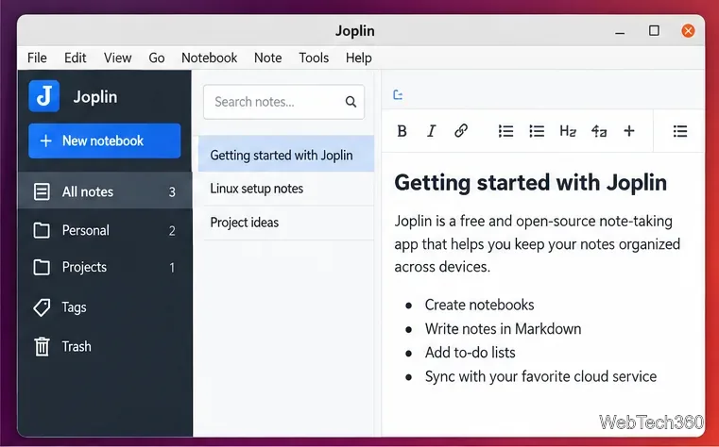This screenshot has width=719, height=447.
Task: Click the second list icon before H2
Action: click(537, 131)
